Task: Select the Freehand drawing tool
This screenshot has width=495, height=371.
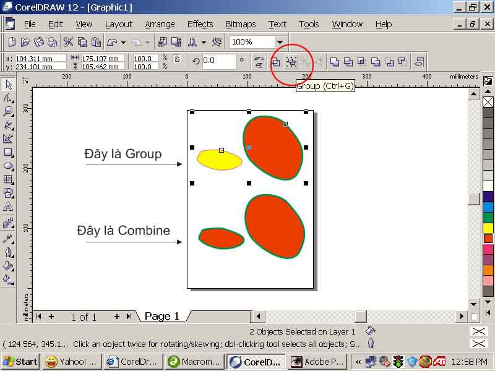Action: click(x=8, y=125)
